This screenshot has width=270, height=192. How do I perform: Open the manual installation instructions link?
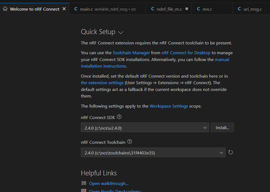tap(155, 63)
